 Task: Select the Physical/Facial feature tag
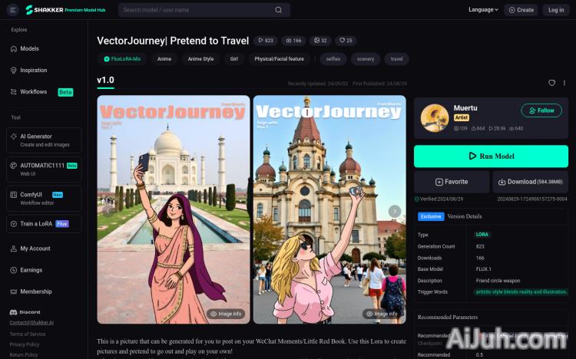pyautogui.click(x=280, y=59)
